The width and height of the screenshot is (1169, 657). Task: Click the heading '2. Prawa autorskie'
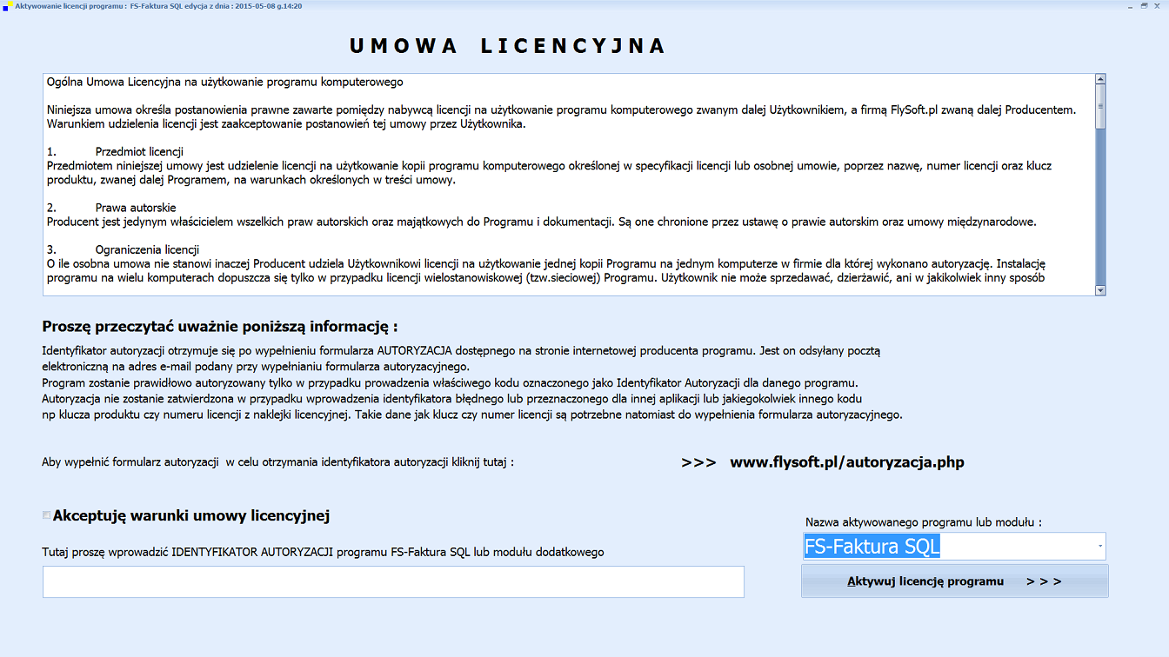(110, 208)
